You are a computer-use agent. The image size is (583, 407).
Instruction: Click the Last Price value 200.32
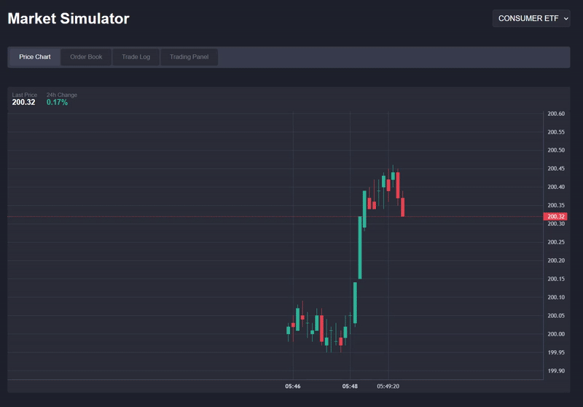pos(23,103)
